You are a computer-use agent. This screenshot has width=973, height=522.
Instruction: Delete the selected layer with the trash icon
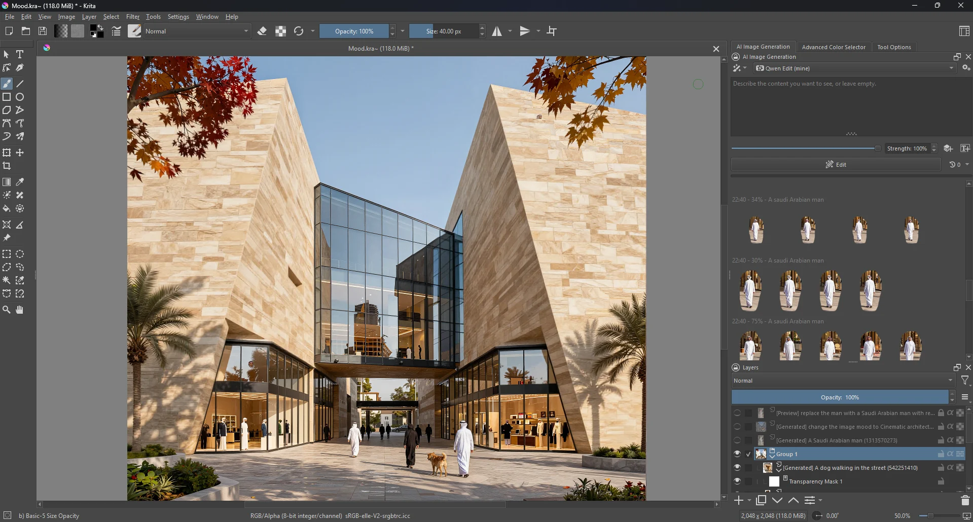click(x=965, y=500)
